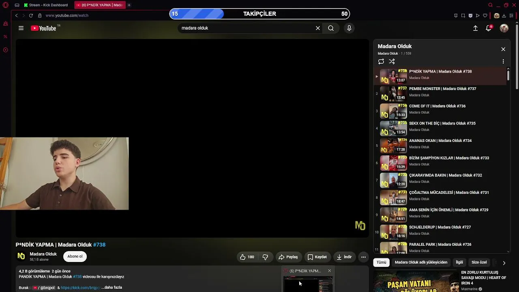Select 'Madara Olduk adlı yükleyiciden' chip

pyautogui.click(x=421, y=262)
